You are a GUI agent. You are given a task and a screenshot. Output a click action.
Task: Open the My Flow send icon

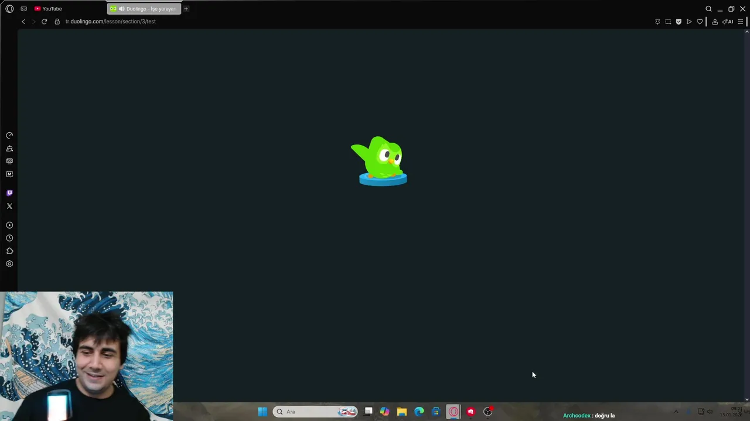[x=689, y=22]
